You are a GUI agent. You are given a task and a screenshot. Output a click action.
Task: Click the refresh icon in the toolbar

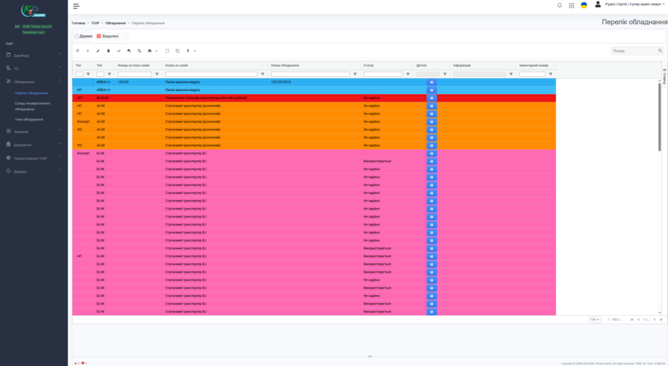point(78,51)
